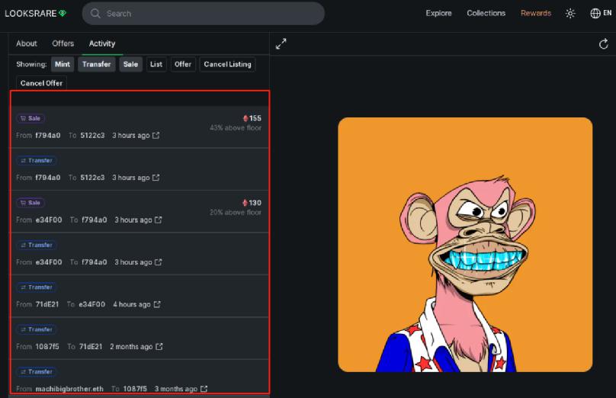Open external link for the 155 sale
The image size is (616, 398).
pos(156,135)
